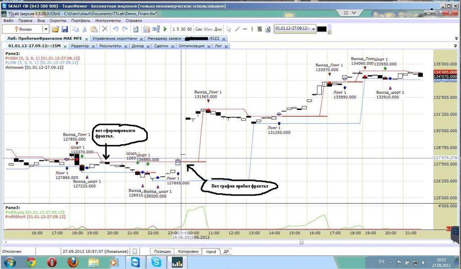Set 30 unit interval in toolbar
The height and width of the screenshot is (269, 461).
tap(183, 29)
